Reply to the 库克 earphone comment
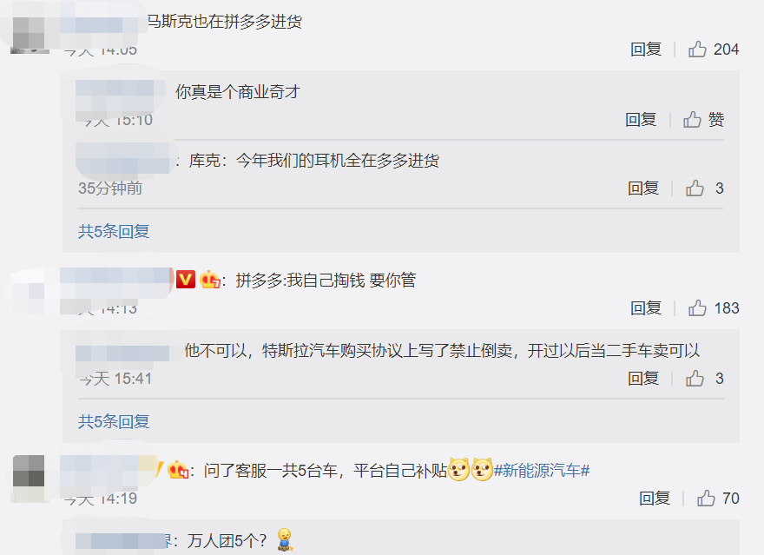 [x=643, y=188]
